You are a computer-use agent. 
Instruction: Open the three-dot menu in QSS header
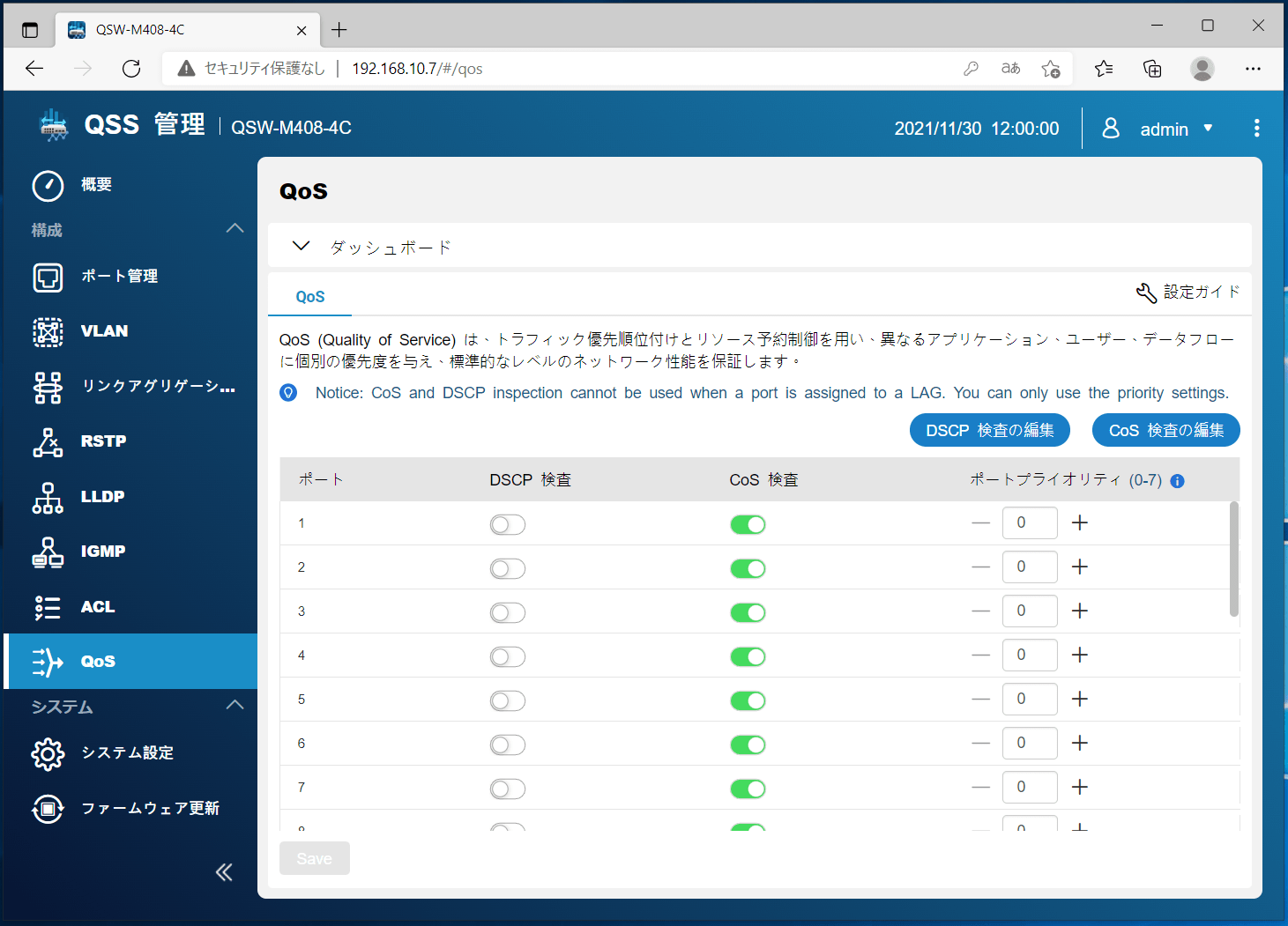pos(1256,129)
